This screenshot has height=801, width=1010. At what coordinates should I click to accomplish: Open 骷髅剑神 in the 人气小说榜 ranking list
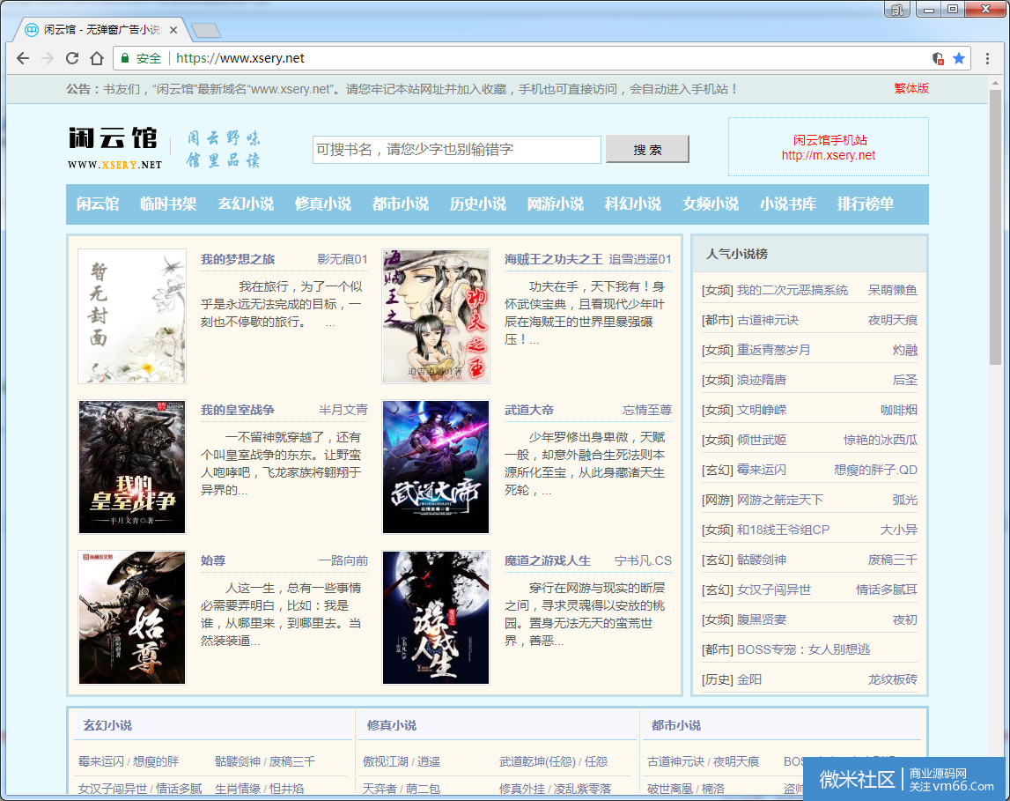point(762,560)
